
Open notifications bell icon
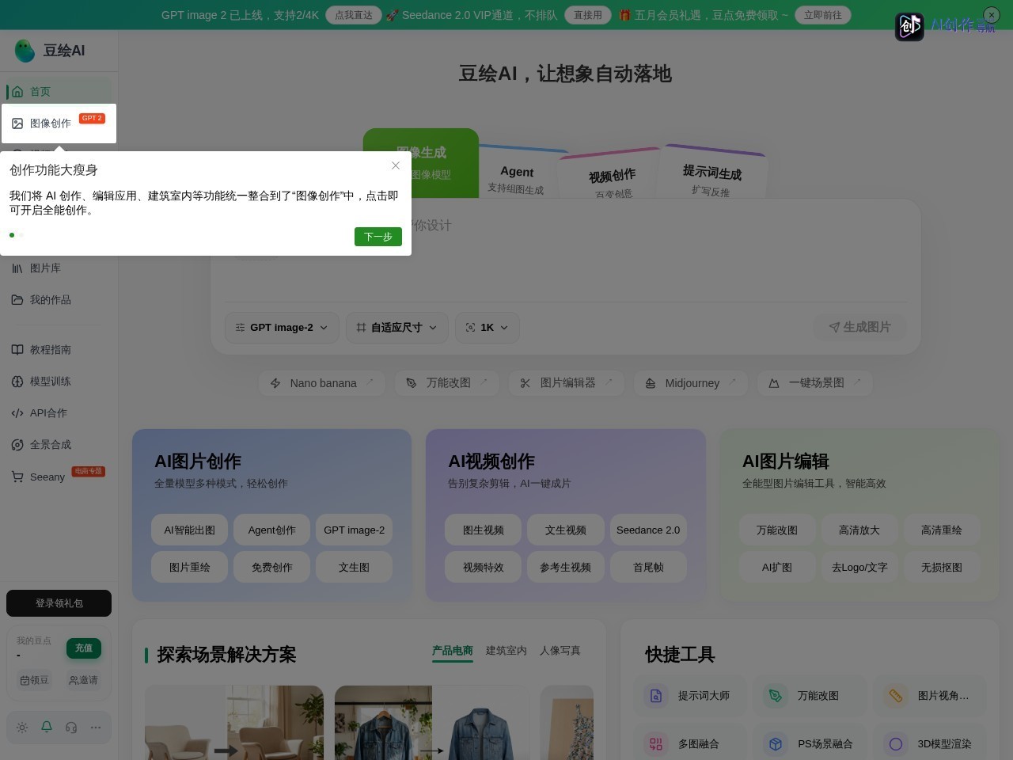click(x=47, y=727)
